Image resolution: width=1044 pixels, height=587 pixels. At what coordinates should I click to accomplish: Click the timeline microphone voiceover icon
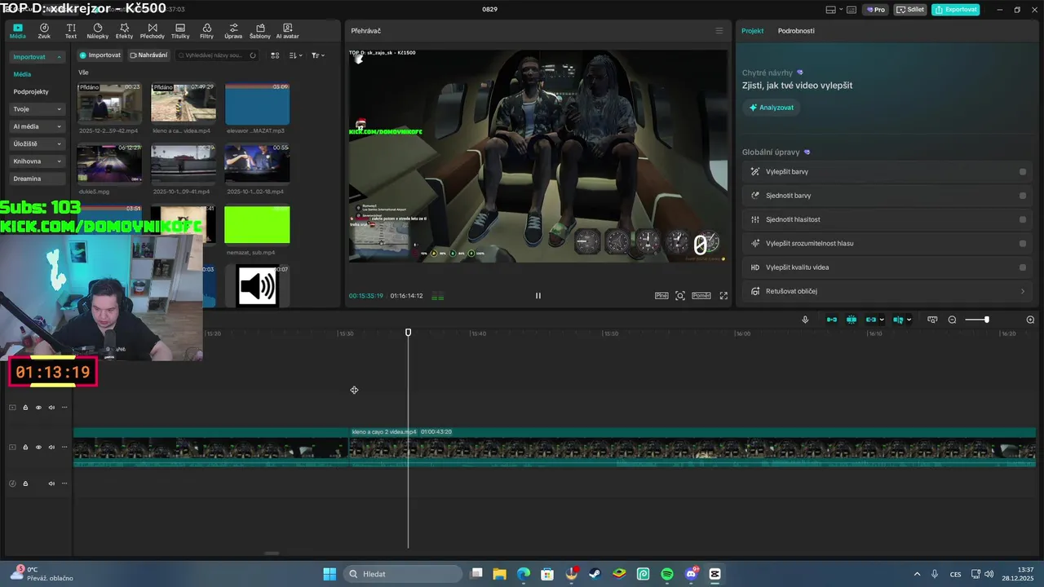point(805,320)
